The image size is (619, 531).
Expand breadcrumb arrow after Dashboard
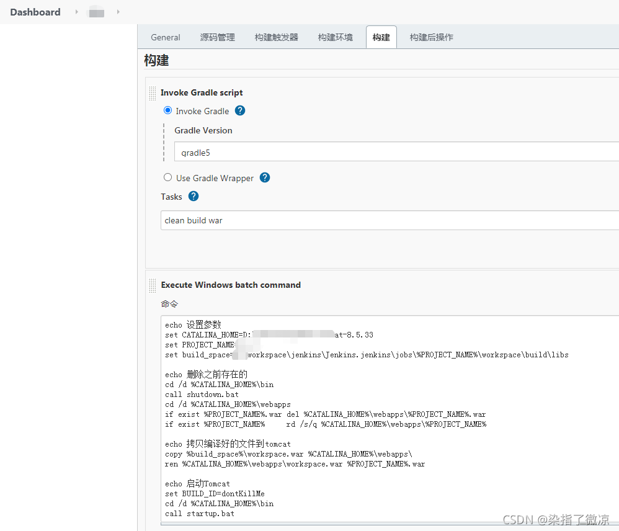[76, 12]
